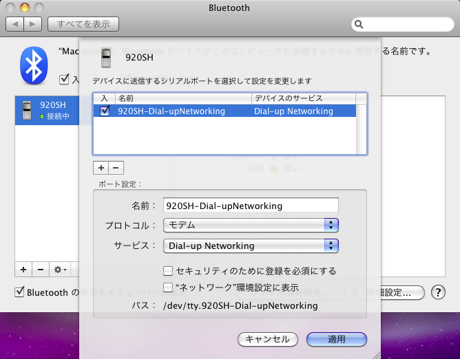Screen dimensions: 460x359
Task: Enable セキュリティのために登録を必須にする checkbox
Action: pyautogui.click(x=168, y=271)
